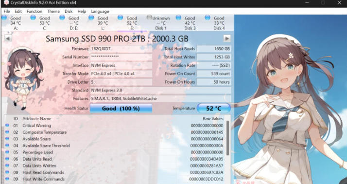This screenshot has width=347, height=184.
Task: Click the Transfer Mode PCIe 4.0 x4 field
Action: [x=121, y=74]
